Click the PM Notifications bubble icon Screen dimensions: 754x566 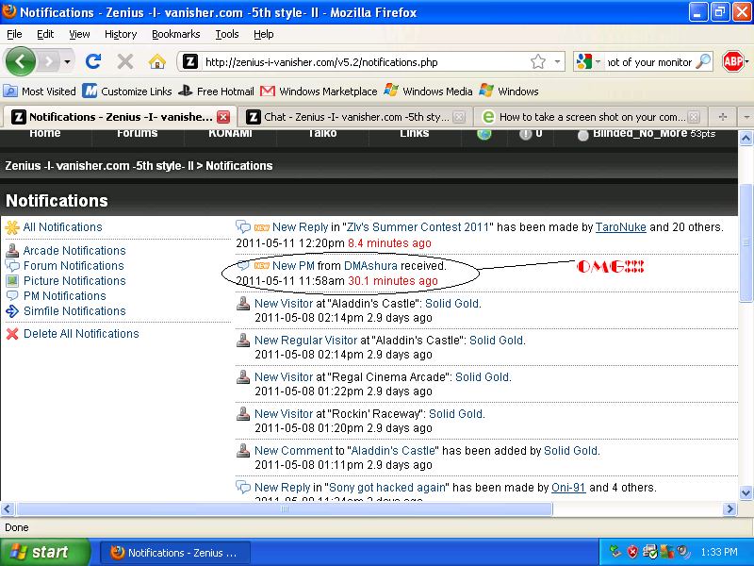pos(12,295)
